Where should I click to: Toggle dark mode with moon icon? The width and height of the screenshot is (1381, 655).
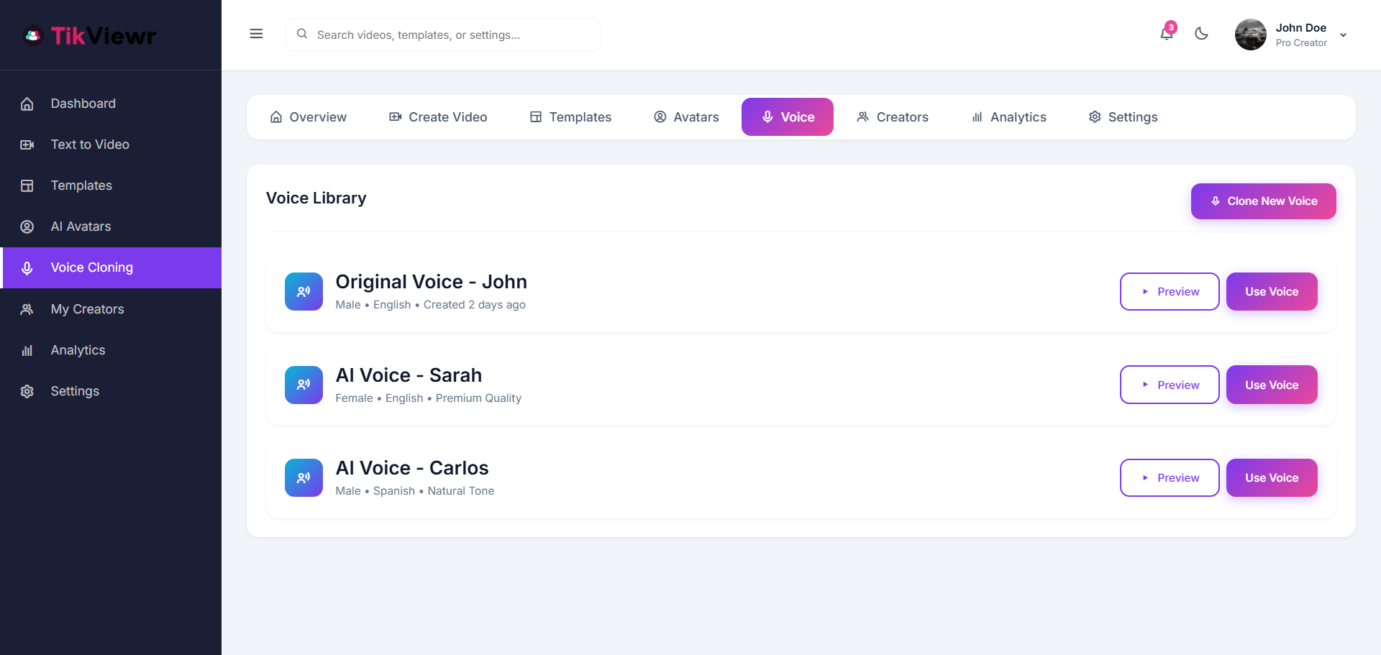[1201, 34]
